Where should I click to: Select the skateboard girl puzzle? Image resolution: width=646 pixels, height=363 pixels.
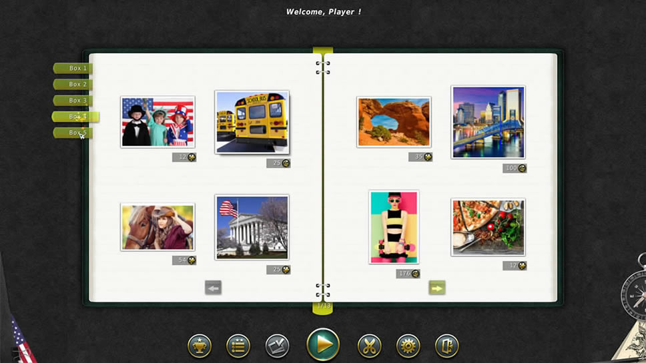click(394, 227)
